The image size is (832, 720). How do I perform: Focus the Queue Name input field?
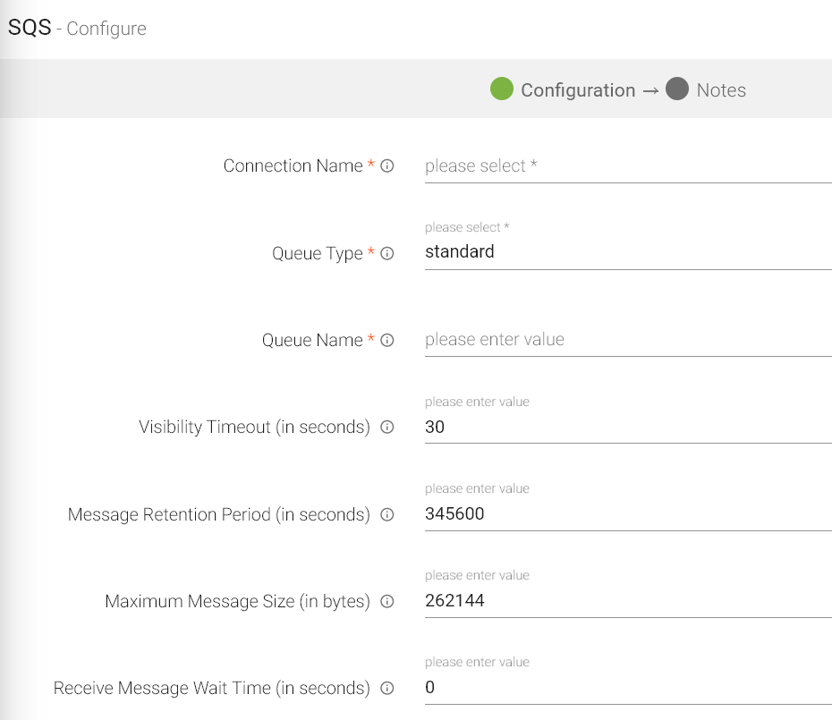click(627, 340)
